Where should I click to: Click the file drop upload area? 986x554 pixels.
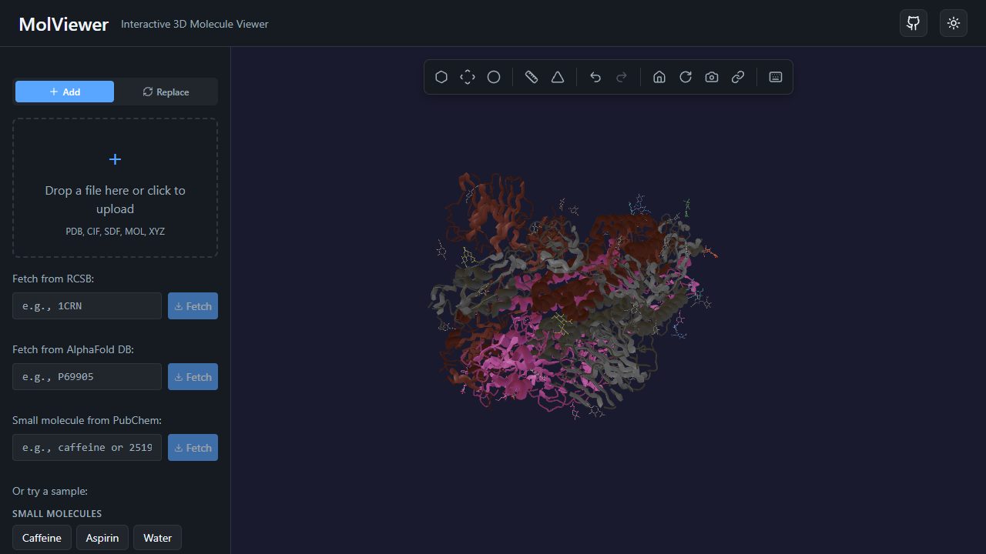click(x=115, y=188)
